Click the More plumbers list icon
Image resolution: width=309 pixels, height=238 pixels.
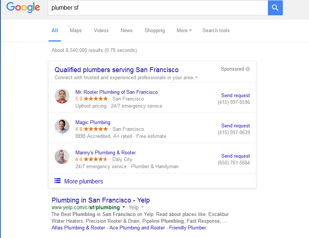point(57,181)
